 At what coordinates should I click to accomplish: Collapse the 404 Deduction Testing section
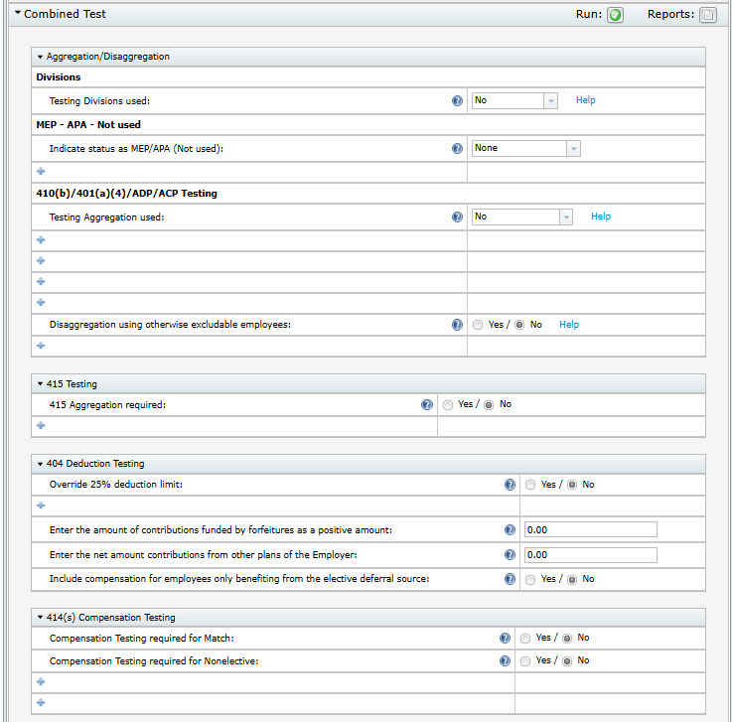(41, 464)
